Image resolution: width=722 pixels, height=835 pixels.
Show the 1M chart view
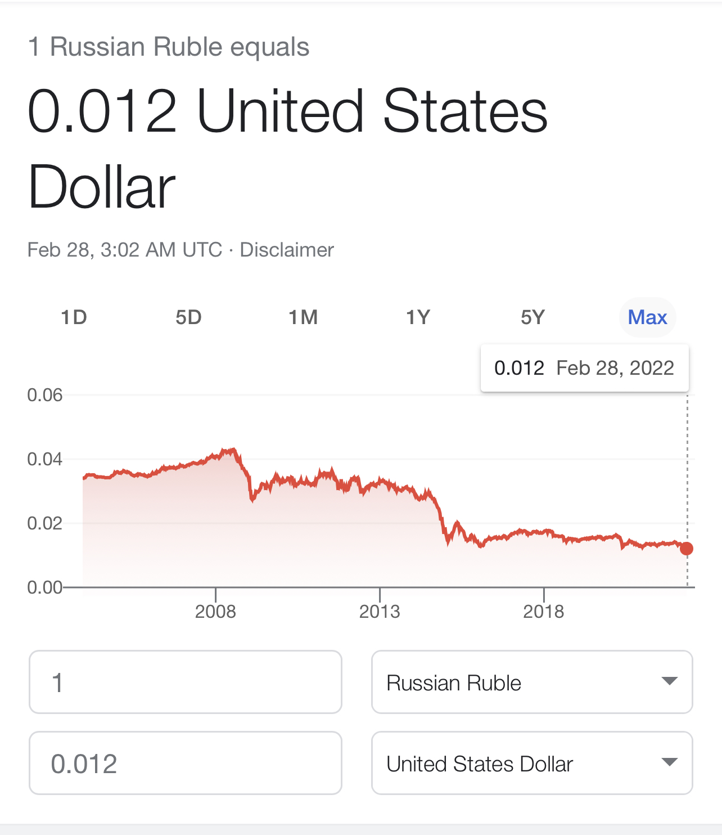pyautogui.click(x=303, y=317)
